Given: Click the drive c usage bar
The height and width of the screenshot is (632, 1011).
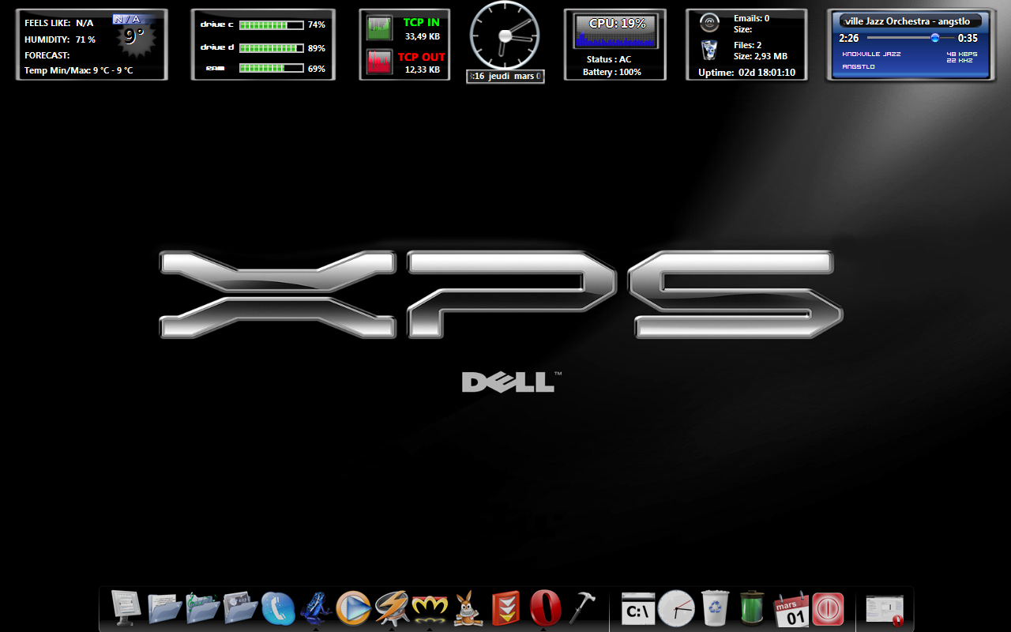Looking at the screenshot, I should 272,25.
